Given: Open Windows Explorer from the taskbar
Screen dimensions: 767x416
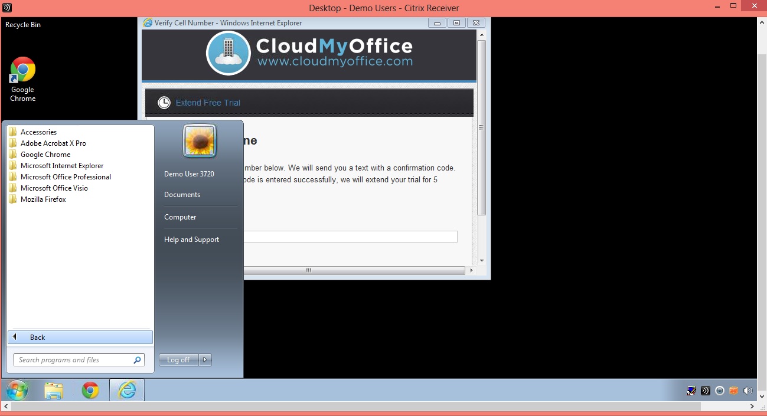Looking at the screenshot, I should (x=54, y=390).
